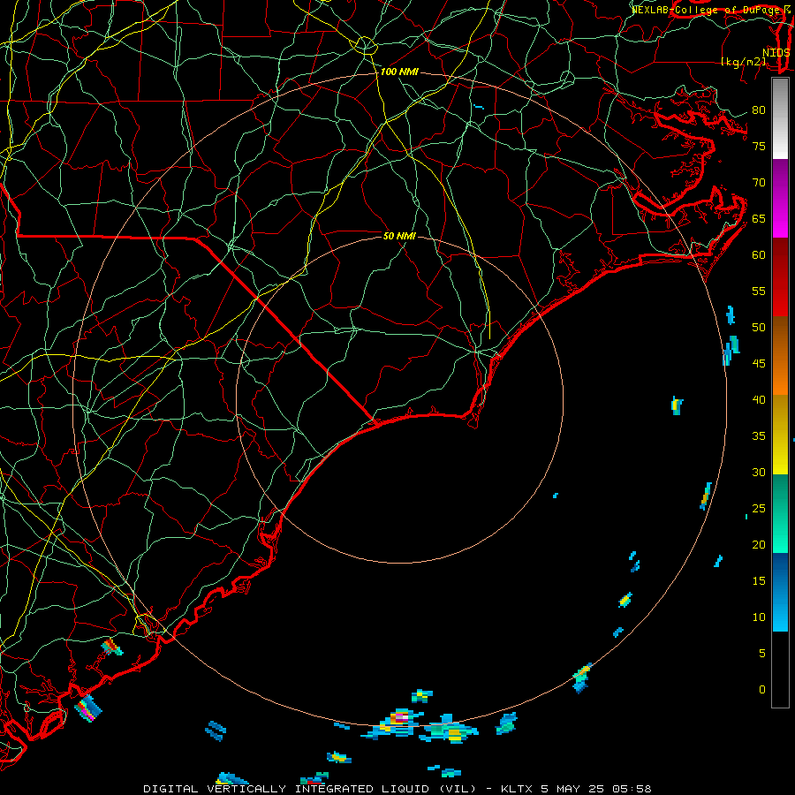The width and height of the screenshot is (795, 795).
Task: Select the 50 NMI range ring label
Action: pyautogui.click(x=399, y=236)
